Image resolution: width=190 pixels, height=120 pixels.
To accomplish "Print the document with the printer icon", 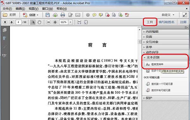I will [x=63, y=15].
